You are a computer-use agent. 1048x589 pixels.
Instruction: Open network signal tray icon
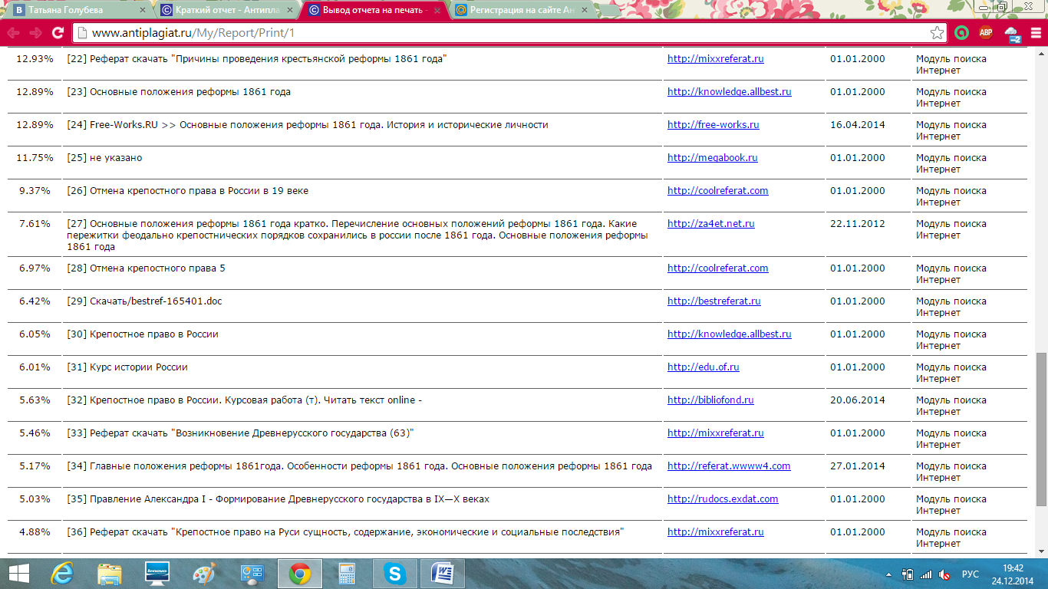[926, 574]
